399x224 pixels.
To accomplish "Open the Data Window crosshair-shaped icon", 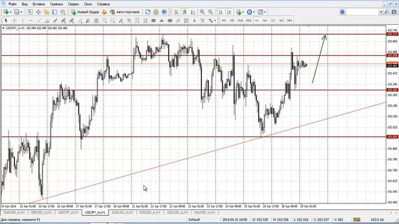I will [x=39, y=12].
